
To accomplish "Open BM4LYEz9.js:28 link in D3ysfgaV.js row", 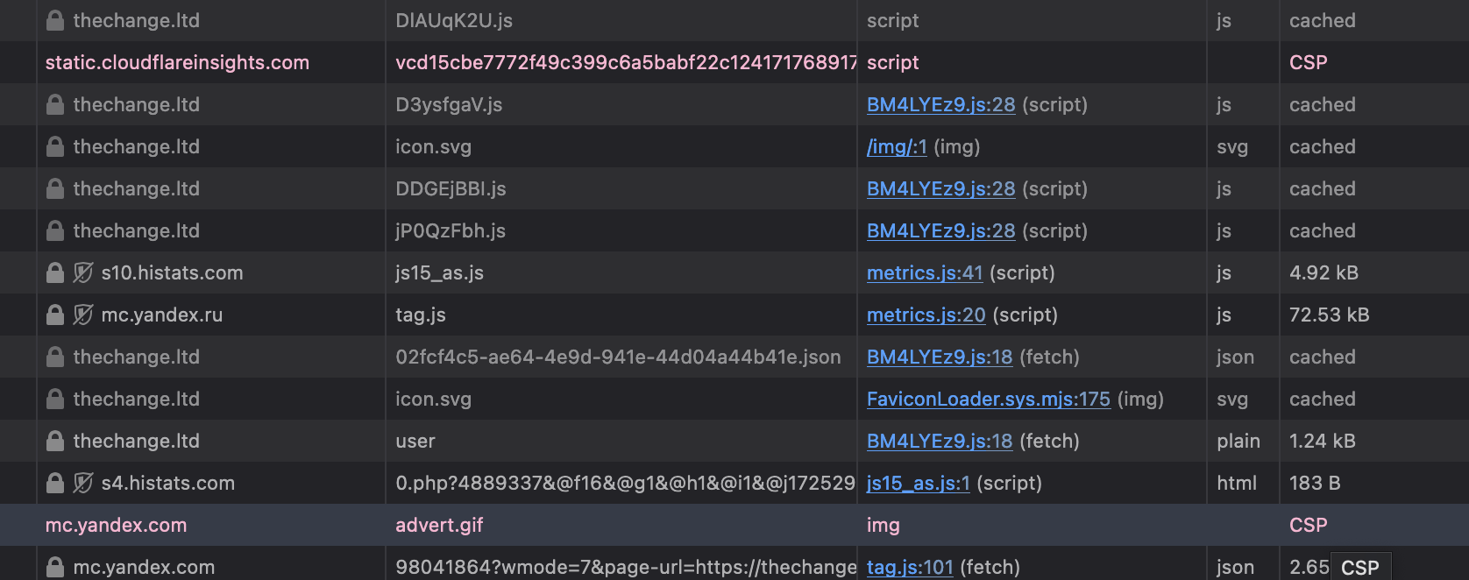I will (941, 105).
